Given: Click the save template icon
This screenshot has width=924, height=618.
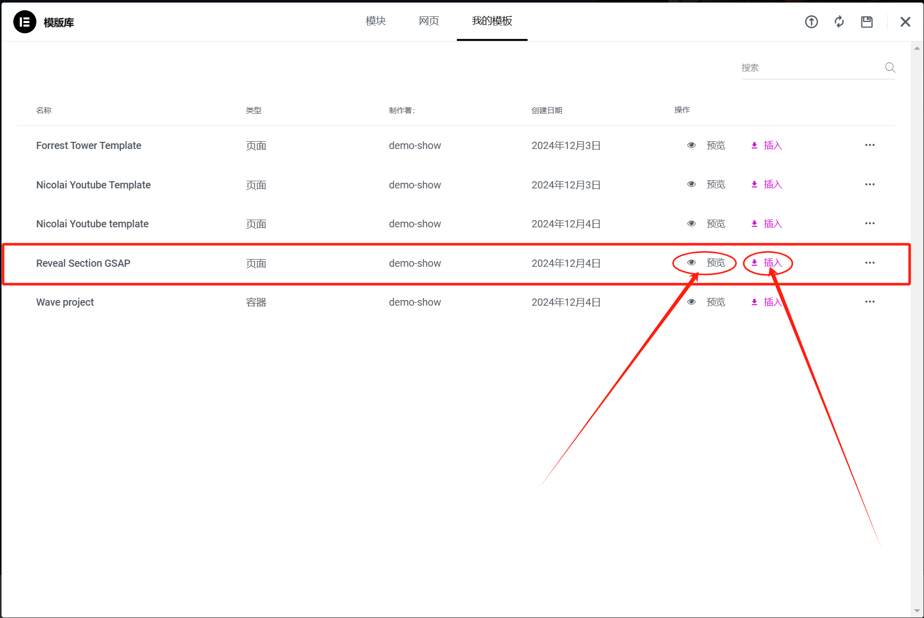Looking at the screenshot, I should (867, 22).
